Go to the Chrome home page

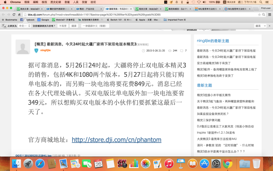tap(19, 15)
